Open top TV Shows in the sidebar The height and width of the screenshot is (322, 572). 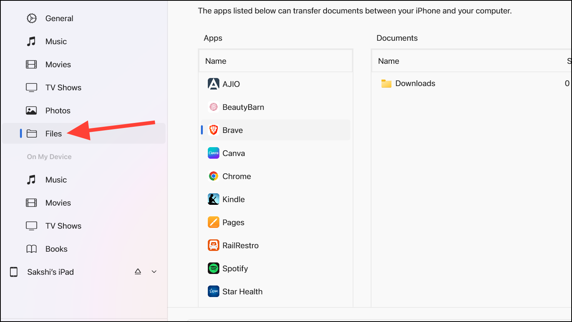pyautogui.click(x=63, y=88)
